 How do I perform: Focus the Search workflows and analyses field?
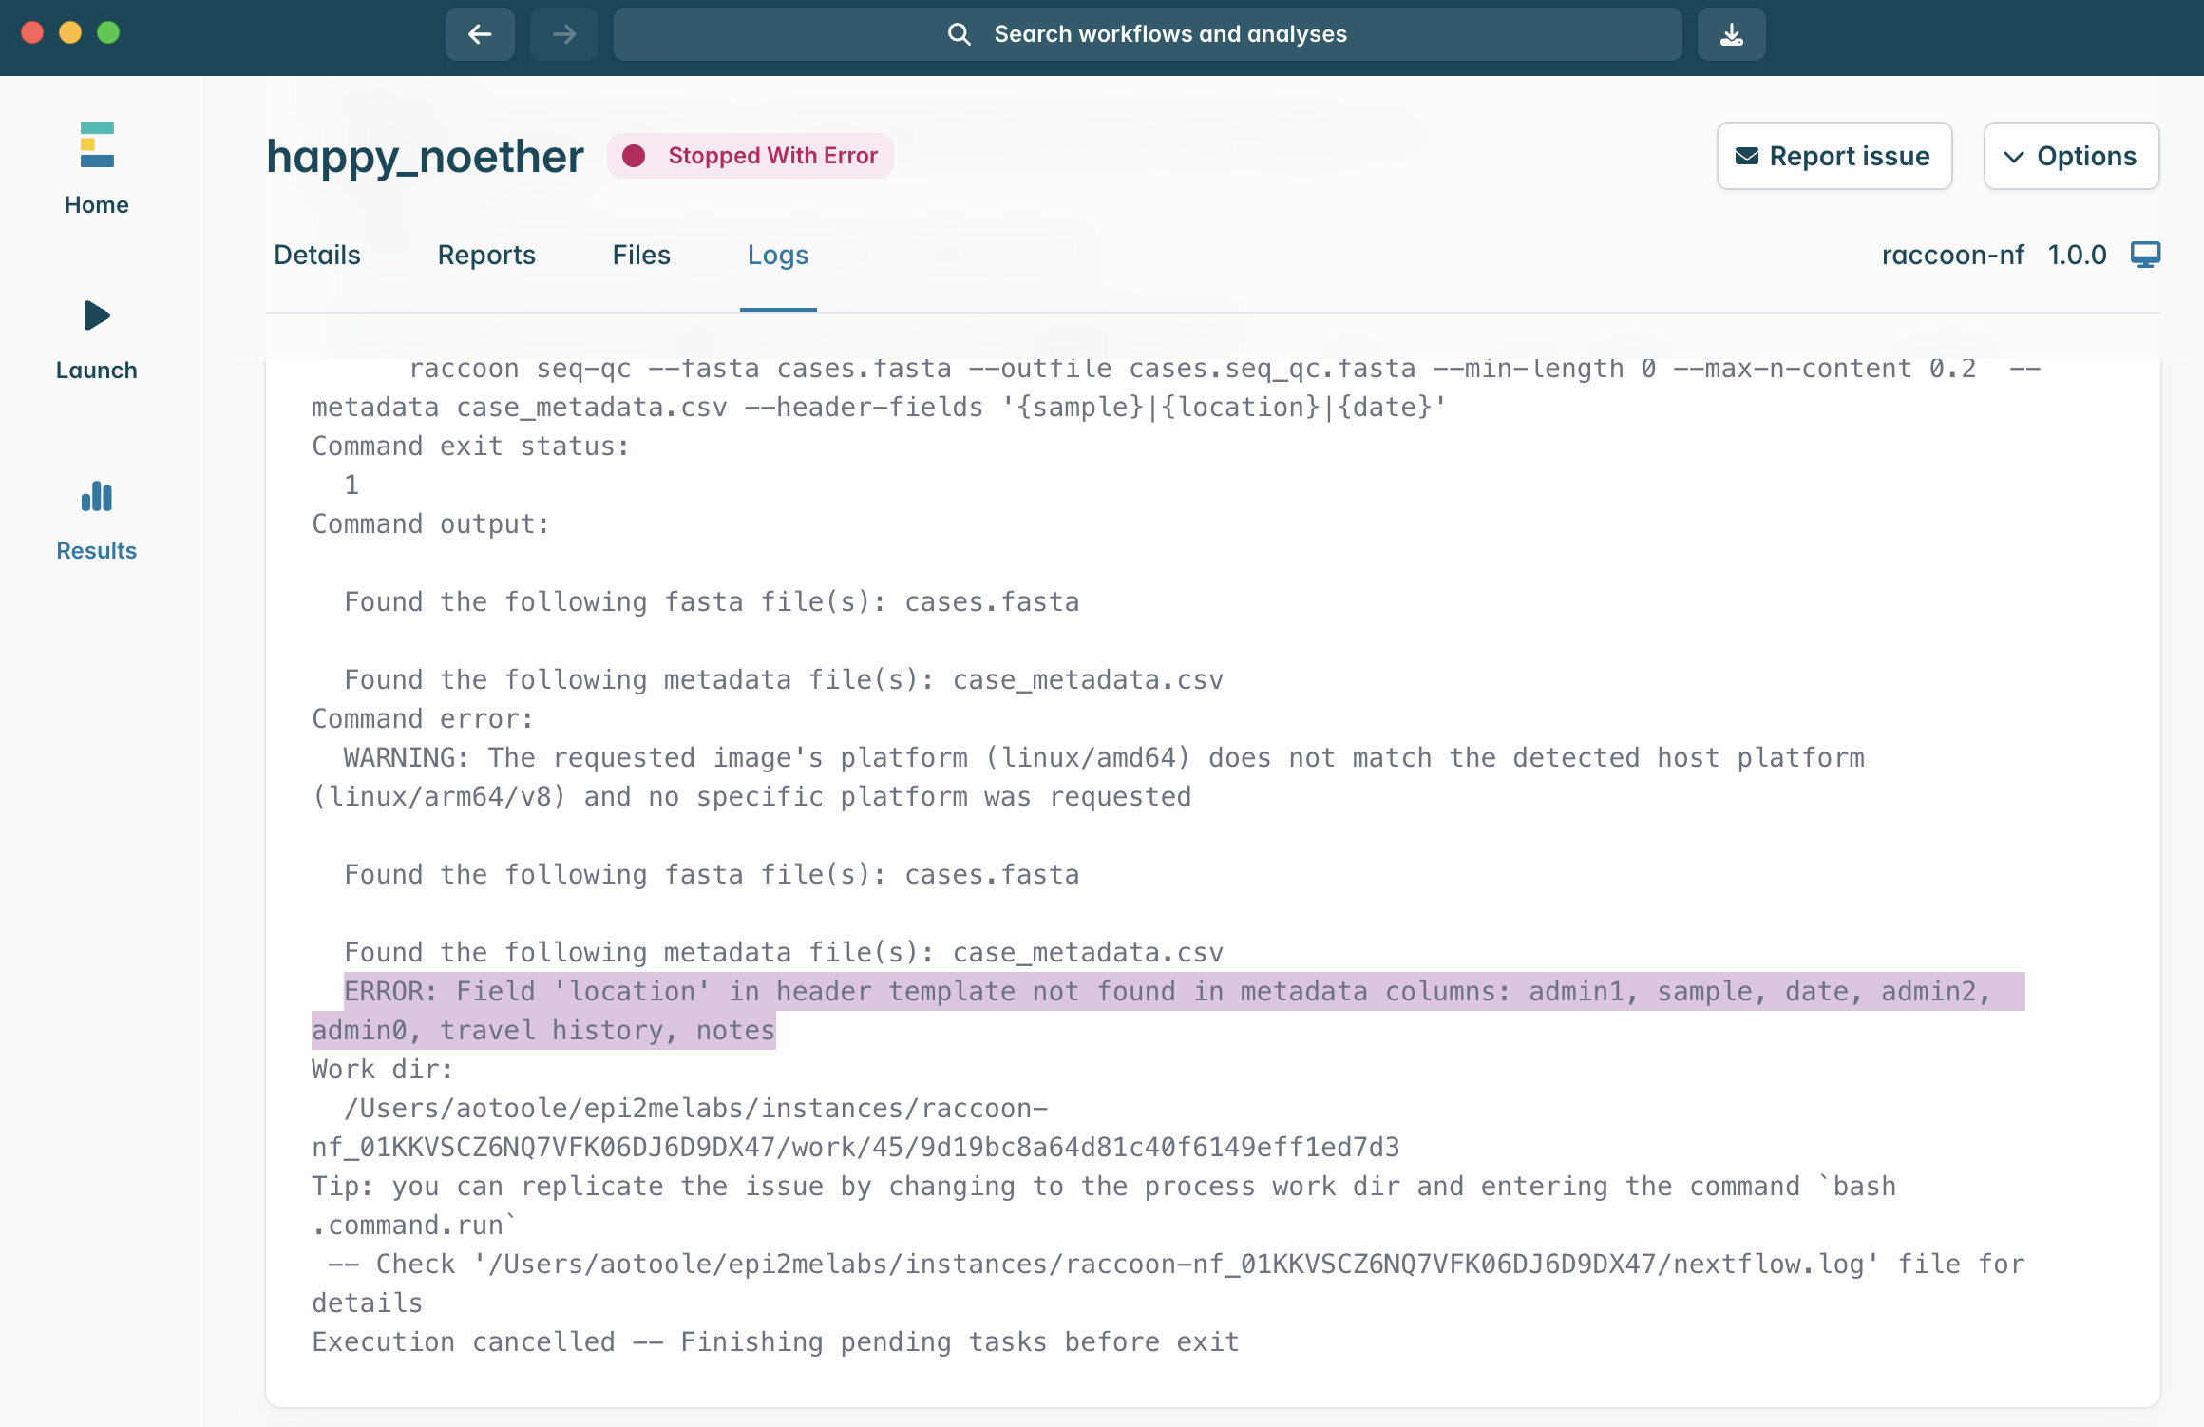pyautogui.click(x=1169, y=34)
